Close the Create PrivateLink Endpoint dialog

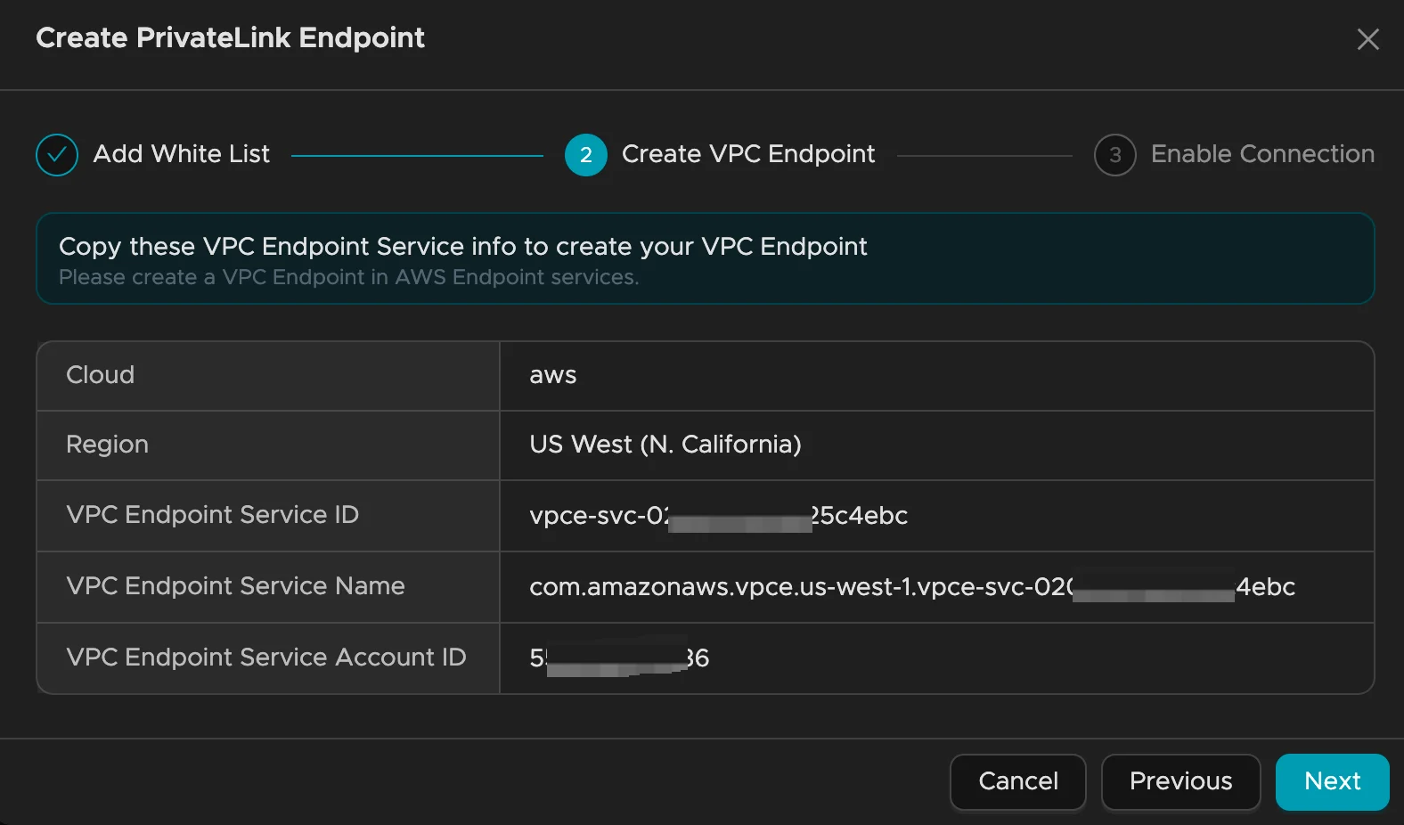click(1367, 39)
